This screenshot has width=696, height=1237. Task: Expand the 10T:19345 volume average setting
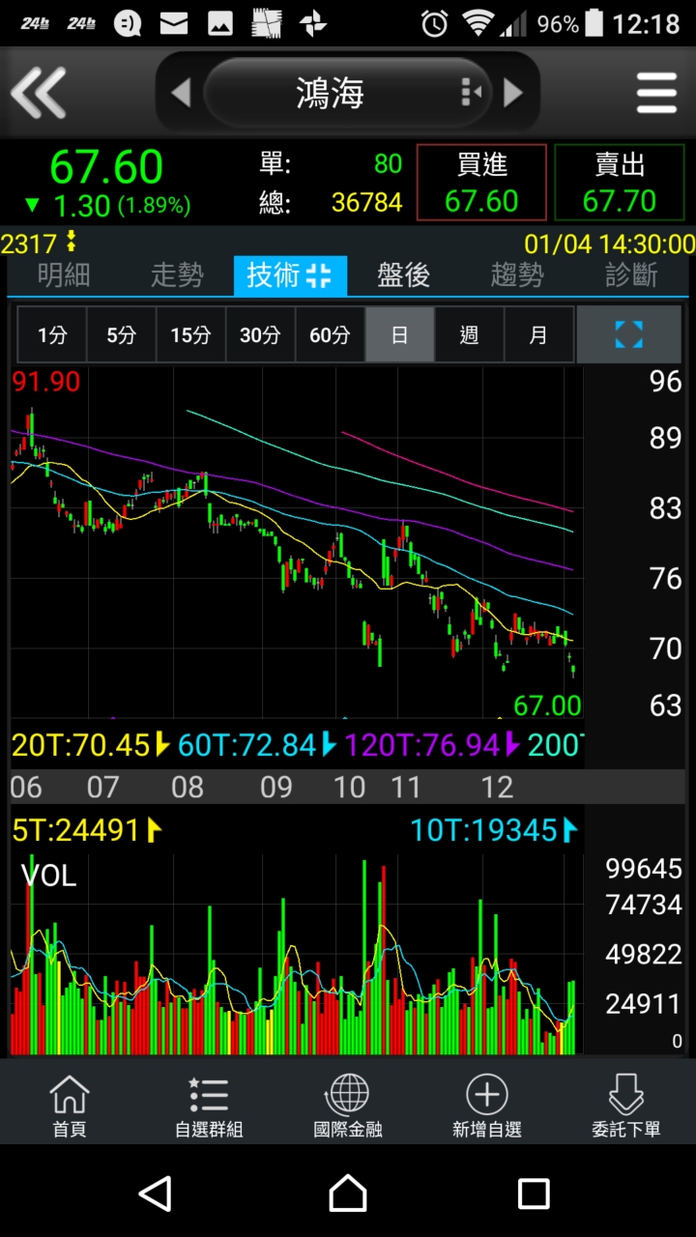(494, 829)
